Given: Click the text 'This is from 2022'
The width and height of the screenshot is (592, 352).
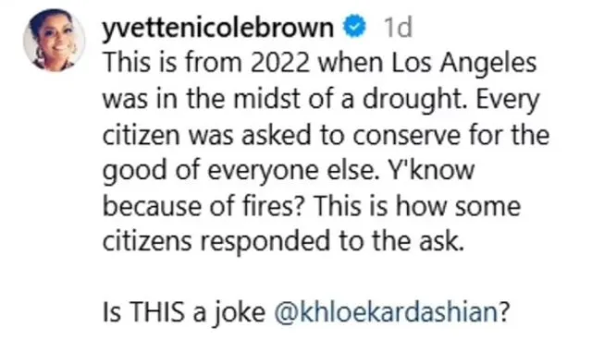Looking at the screenshot, I should [206, 63].
